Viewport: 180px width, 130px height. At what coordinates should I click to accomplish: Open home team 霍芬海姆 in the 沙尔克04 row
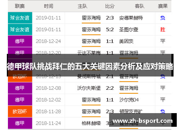point(91,100)
